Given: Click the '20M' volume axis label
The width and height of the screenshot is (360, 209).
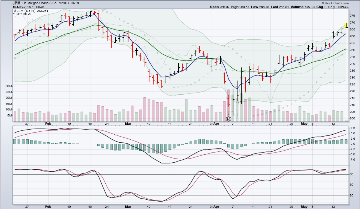Looking at the screenshot, I should click(x=9, y=98).
